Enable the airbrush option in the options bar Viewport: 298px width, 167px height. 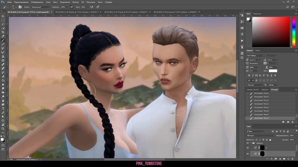pos(92,7)
